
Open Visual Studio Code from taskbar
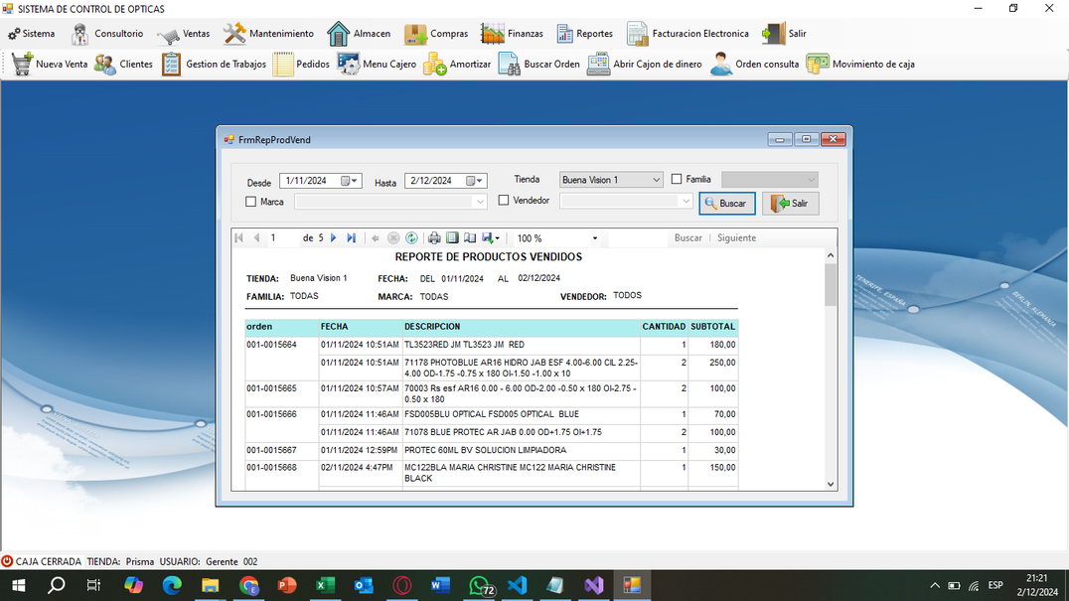point(518,585)
